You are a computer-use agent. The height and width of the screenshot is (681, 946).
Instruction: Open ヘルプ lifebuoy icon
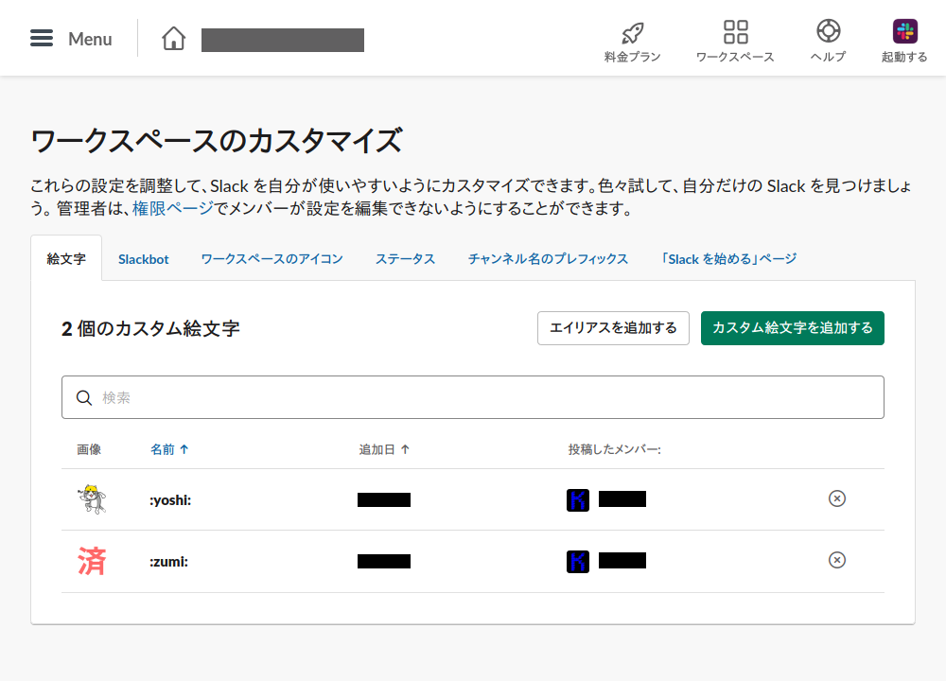coord(829,31)
